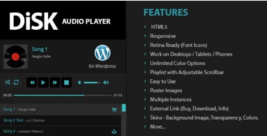Click the for Wordpress caption
This screenshot has height=136, width=267.
pyautogui.click(x=102, y=66)
